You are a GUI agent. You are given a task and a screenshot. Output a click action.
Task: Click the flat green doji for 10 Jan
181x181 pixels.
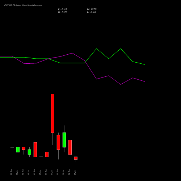pos(12,147)
